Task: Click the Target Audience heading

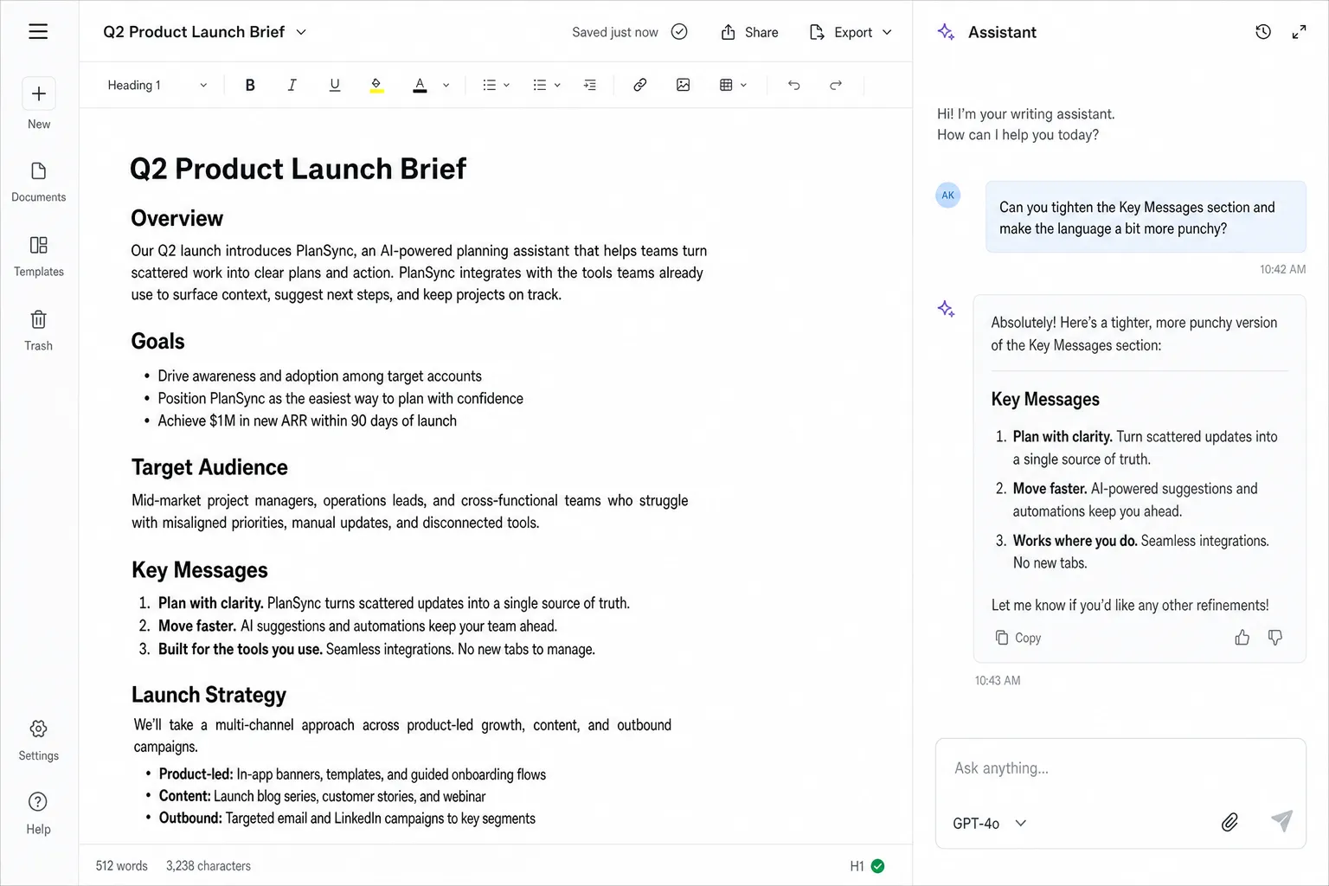Action: (x=210, y=467)
